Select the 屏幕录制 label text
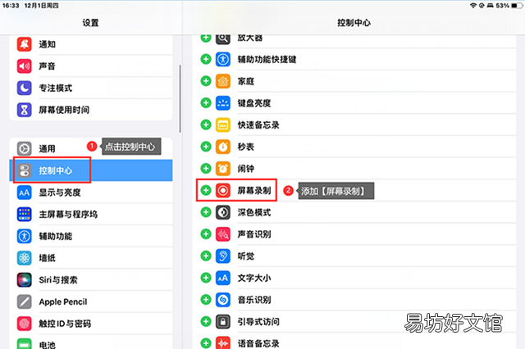Viewport: 525px width, 349px height. [254, 191]
